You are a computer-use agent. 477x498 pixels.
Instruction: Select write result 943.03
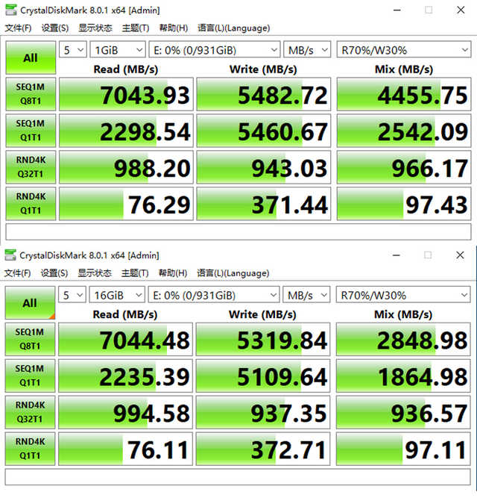pos(264,167)
